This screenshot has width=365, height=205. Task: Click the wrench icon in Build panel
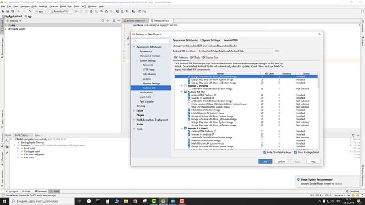click(x=7, y=141)
